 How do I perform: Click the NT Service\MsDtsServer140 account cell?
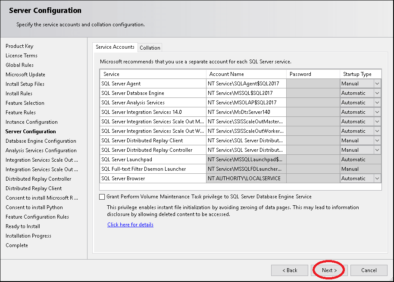coord(246,112)
